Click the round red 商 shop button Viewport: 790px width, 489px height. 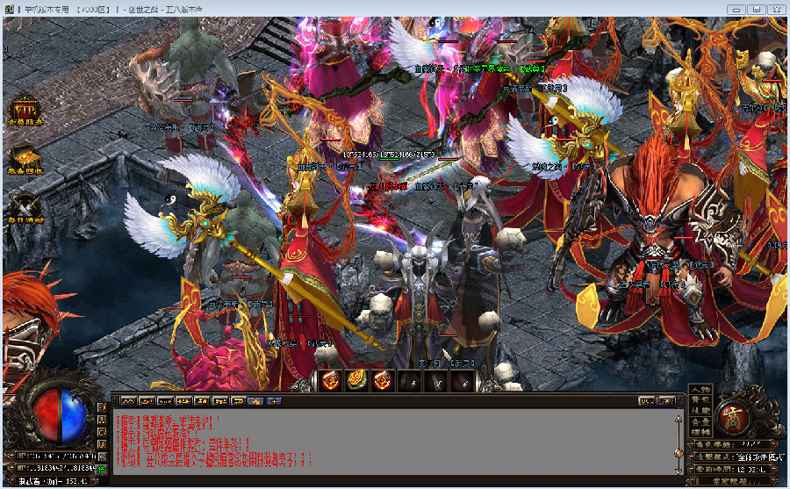point(734,419)
